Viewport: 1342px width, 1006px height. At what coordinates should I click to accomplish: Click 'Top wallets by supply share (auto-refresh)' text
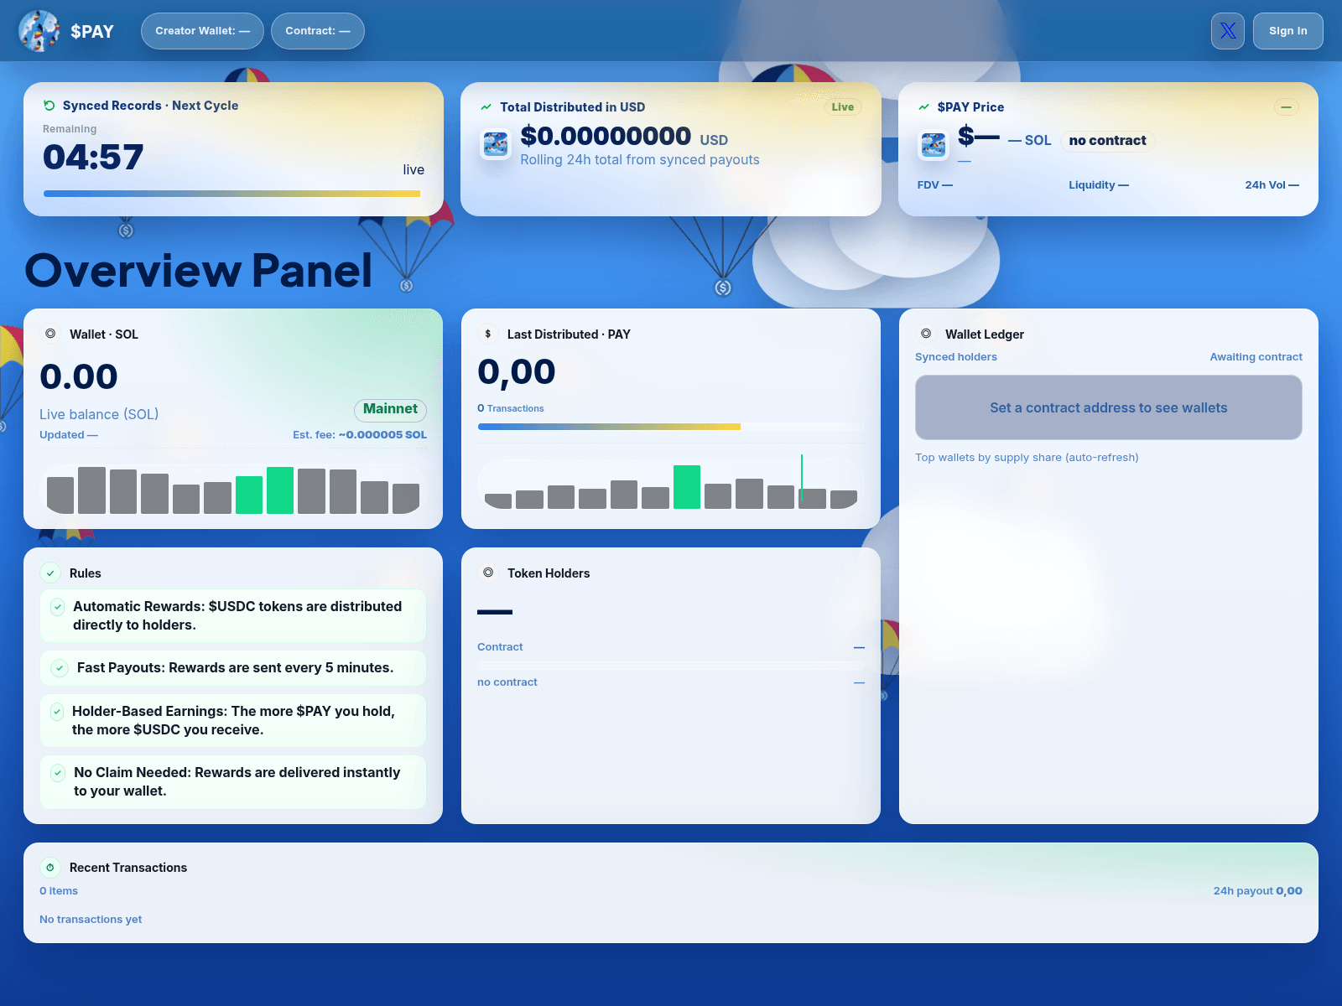point(1027,458)
